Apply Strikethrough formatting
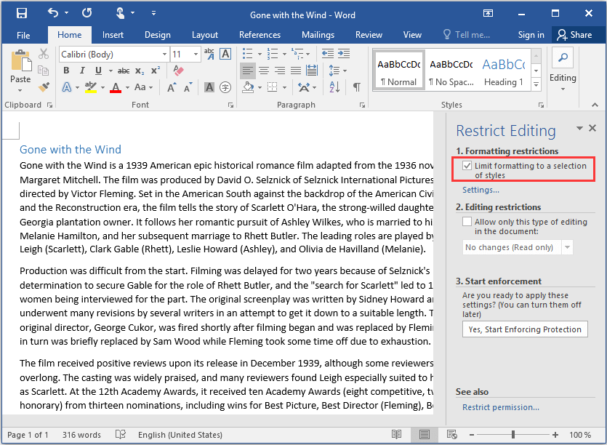 tap(124, 71)
